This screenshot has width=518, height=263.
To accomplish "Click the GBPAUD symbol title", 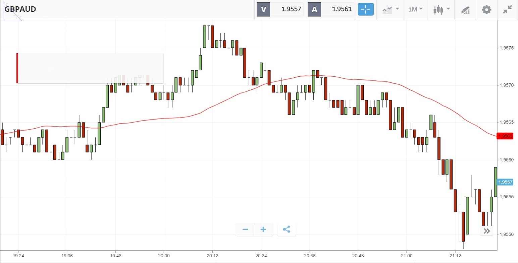I will coord(20,9).
